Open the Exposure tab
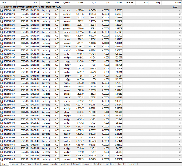Screen dimensions: 182x166 [x=15, y=164]
